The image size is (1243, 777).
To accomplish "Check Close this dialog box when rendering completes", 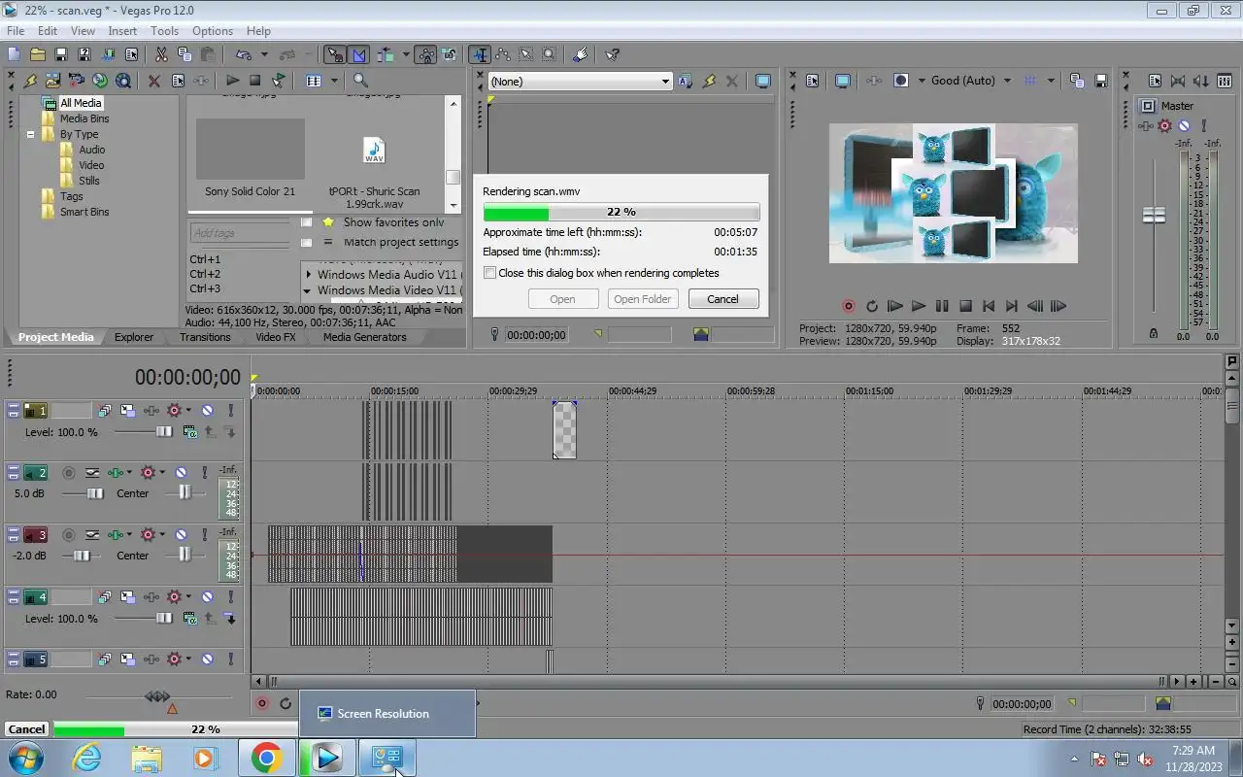I will pos(489,273).
